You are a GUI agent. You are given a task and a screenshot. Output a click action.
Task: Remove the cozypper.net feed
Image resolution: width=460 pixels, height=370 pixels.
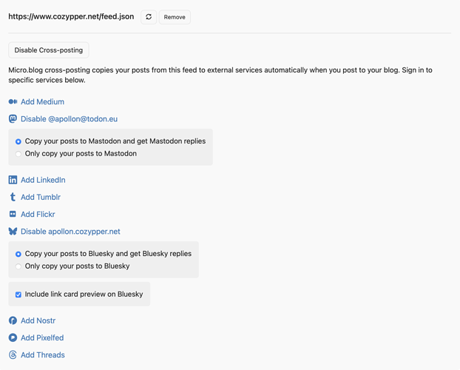pos(175,17)
